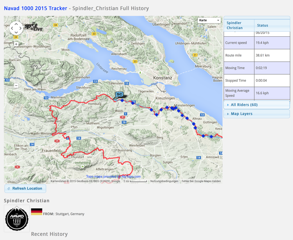Click the zoom slider handle
The image size is (293, 240).
click(16, 57)
